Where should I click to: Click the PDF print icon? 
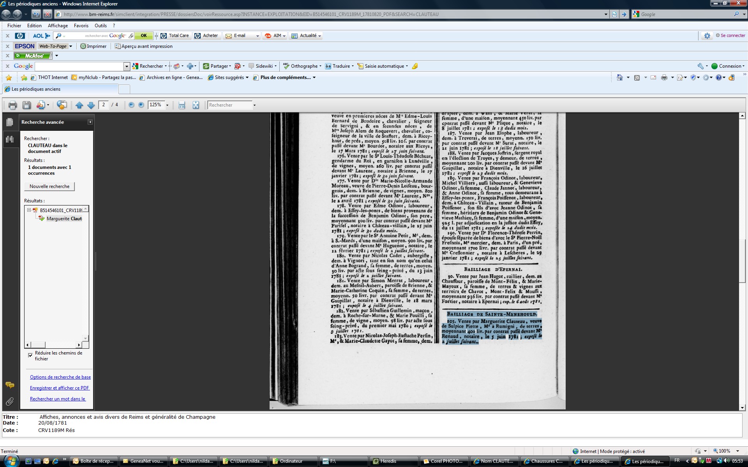pyautogui.click(x=12, y=105)
